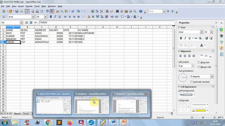Toggle Underline in the formatting toolbar
The width and height of the screenshot is (225, 126).
59,17
